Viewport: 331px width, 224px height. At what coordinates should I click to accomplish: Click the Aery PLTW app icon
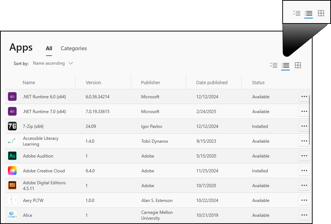(x=12, y=200)
